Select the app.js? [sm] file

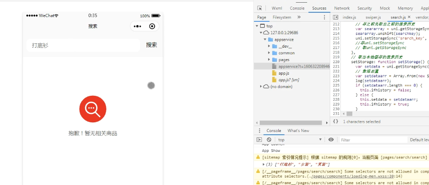tap(289, 80)
